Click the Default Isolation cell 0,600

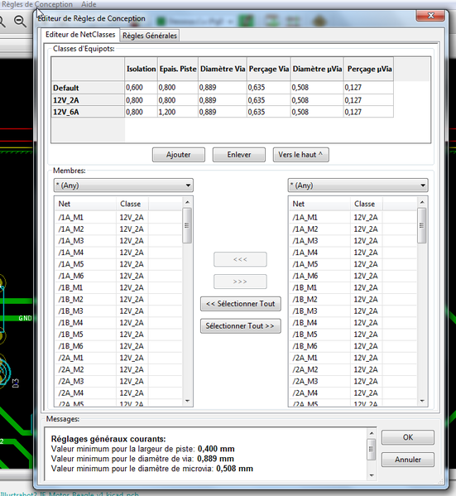[141, 88]
